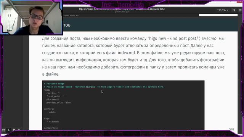Click the code line "preview_only: false"
Image resolution: width=244 pixels, height=137 pixels.
(x=58, y=102)
